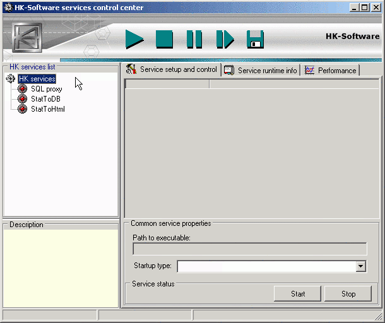Click the second column header of properties grid
Image resolution: width=385 pixels, height=323 pixels.
(x=294, y=84)
